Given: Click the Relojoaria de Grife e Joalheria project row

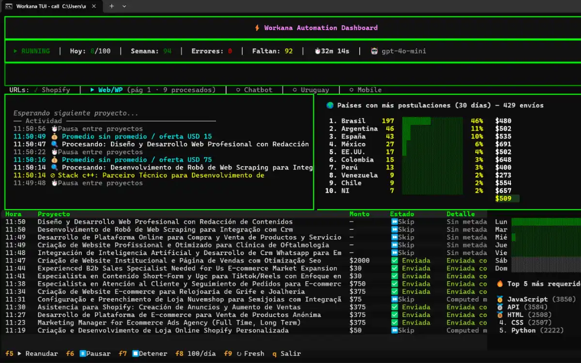Looking at the screenshot, I should pos(246,291).
